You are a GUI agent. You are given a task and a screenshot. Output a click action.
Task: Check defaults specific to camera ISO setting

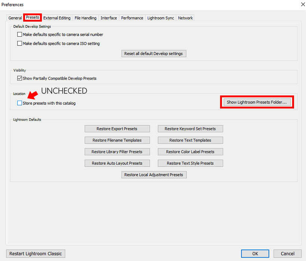pos(20,44)
